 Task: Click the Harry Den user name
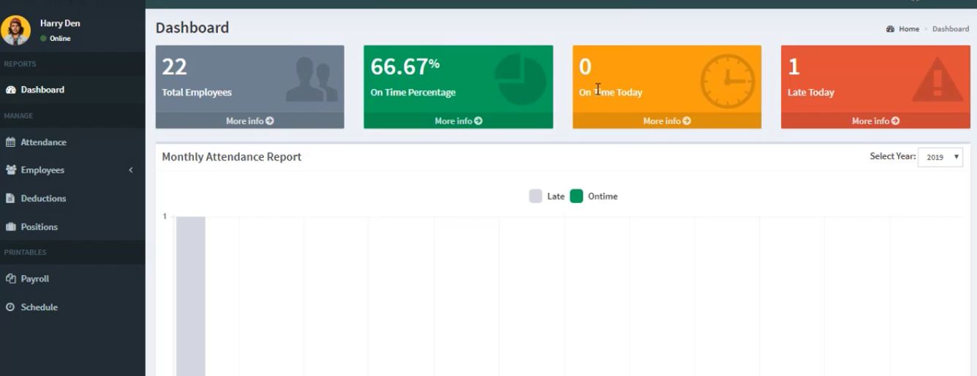coord(60,23)
